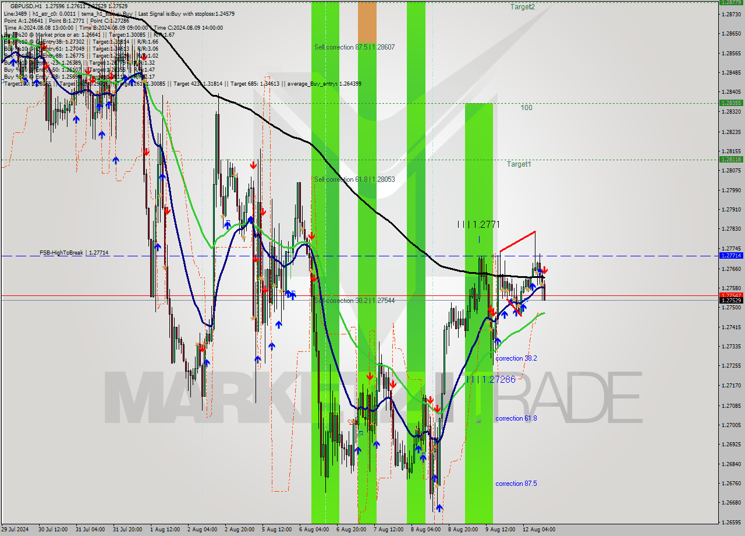Click the 1.26595 price axis value

[x=731, y=523]
